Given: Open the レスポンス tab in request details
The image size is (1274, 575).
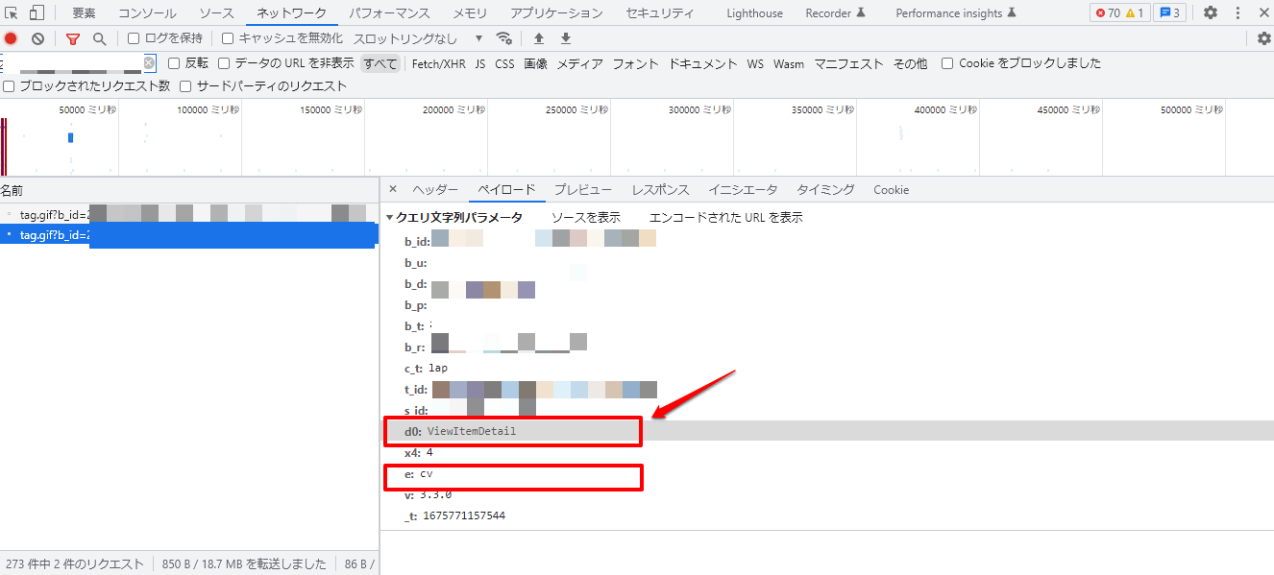Looking at the screenshot, I should [660, 190].
